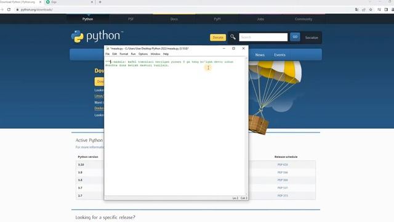
Task: Close the masala.py IDLE window
Action: [x=243, y=48]
